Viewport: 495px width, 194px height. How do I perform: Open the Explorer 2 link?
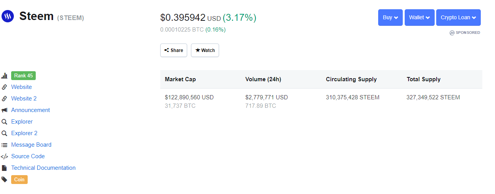point(24,133)
